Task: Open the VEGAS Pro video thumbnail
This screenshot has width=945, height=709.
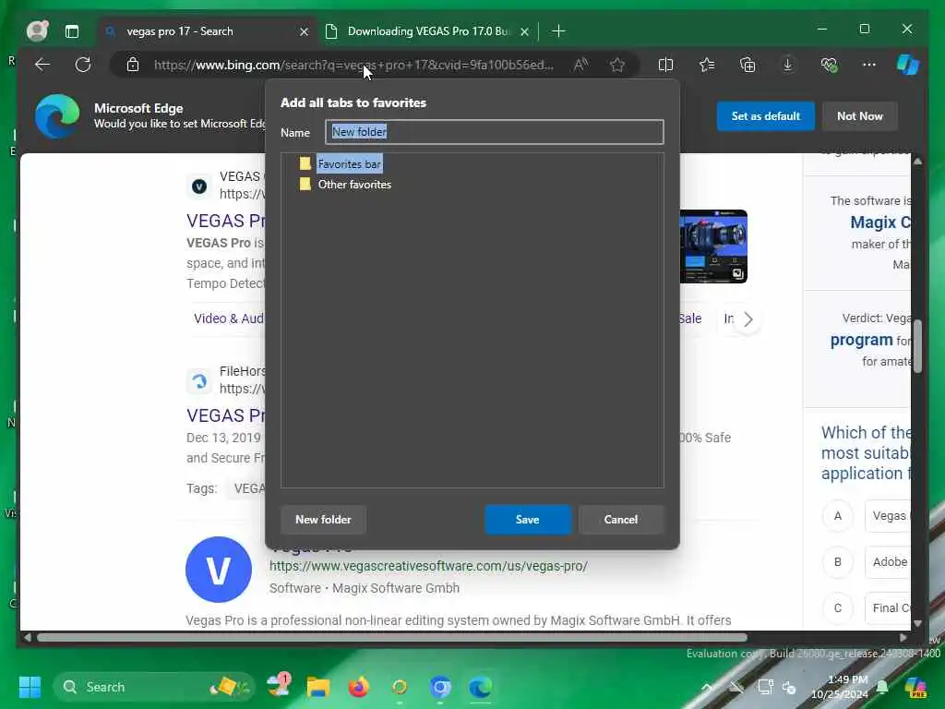Action: 713,246
